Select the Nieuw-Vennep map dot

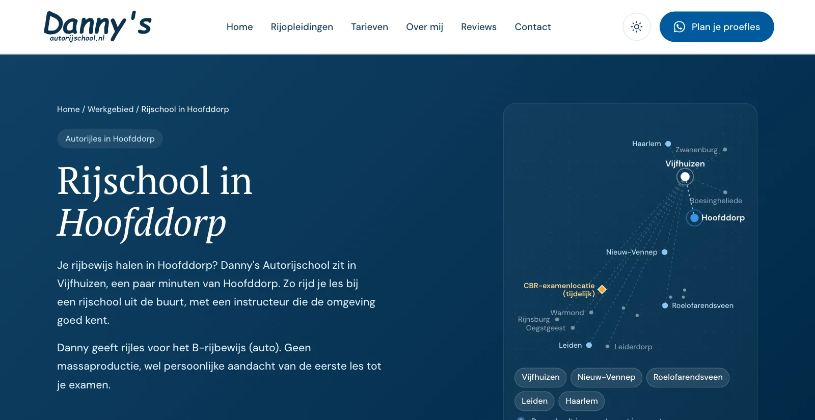coord(665,252)
